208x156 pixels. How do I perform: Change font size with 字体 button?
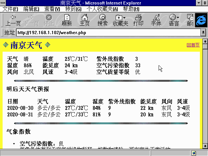tap(156, 20)
